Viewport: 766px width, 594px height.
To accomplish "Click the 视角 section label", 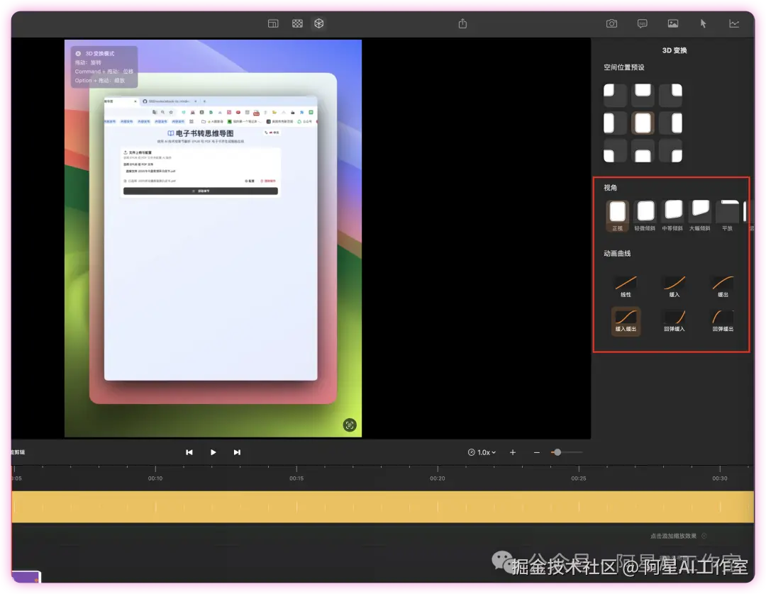I will point(610,187).
